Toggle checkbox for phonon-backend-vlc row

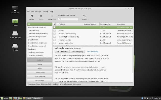point(54,43)
